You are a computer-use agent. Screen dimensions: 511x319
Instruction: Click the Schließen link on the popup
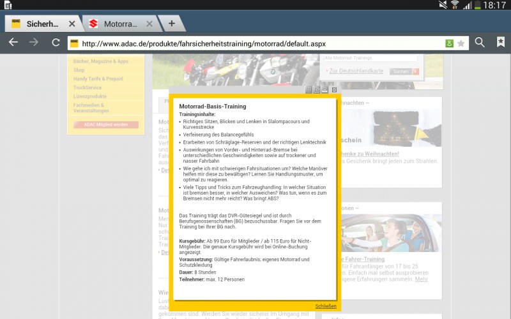326,306
